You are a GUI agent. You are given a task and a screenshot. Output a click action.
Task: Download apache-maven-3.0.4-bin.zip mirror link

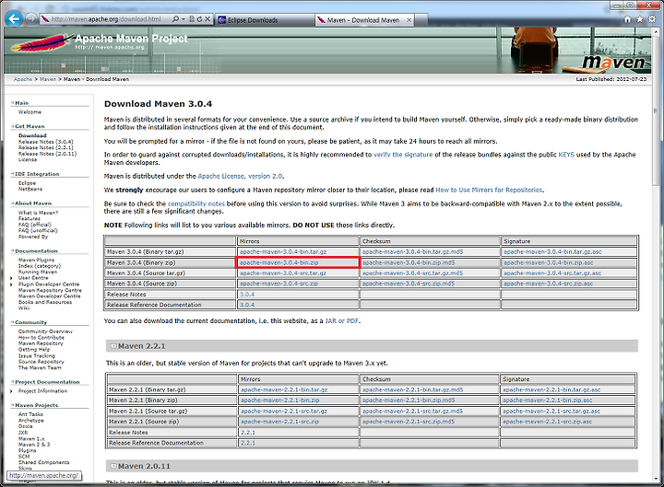(x=279, y=262)
